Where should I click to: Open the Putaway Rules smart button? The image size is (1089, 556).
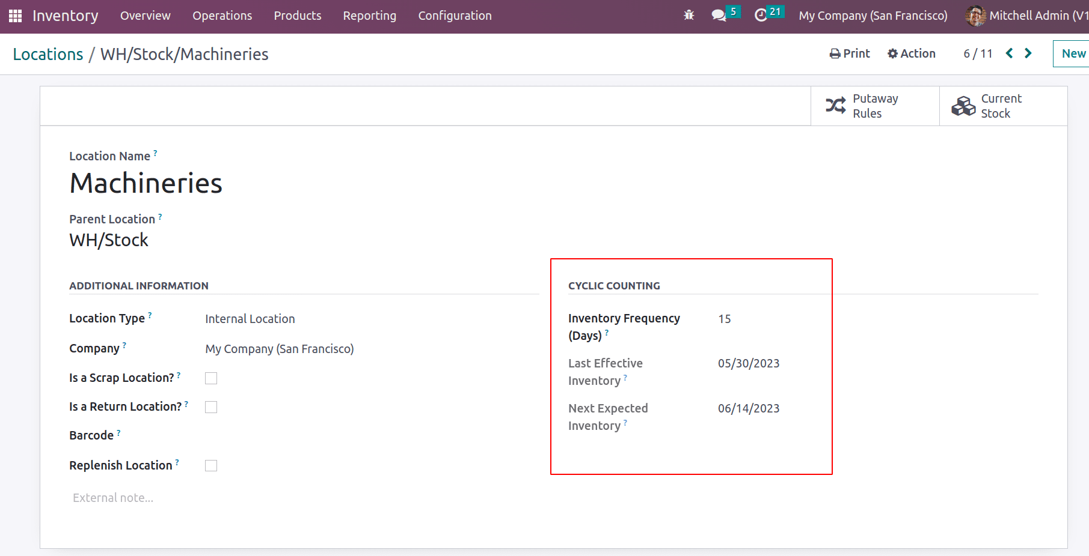click(x=875, y=106)
